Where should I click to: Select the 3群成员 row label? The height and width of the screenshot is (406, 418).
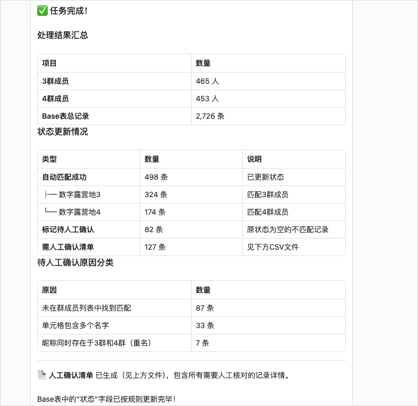pos(55,81)
